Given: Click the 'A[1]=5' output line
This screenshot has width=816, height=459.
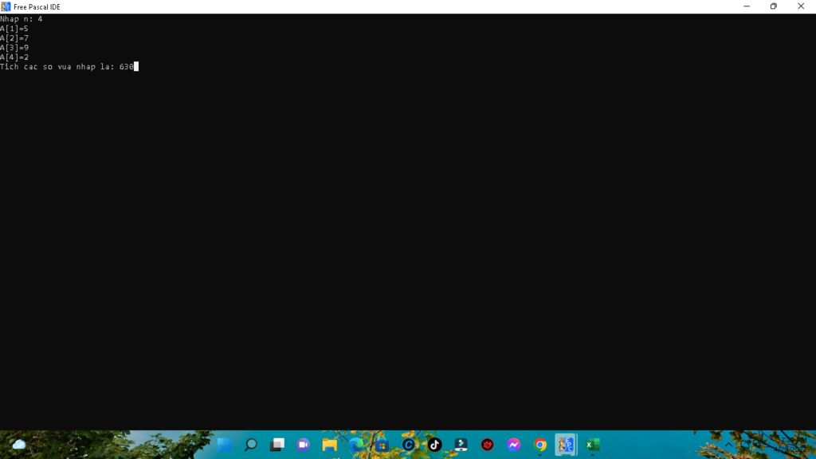Looking at the screenshot, I should click(x=14, y=29).
